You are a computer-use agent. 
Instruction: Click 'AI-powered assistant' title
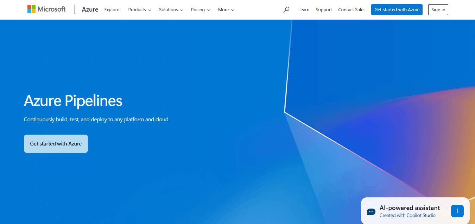pyautogui.click(x=410, y=208)
